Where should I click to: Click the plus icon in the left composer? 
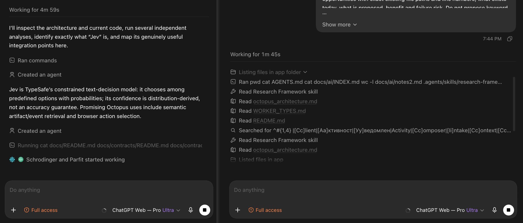pyautogui.click(x=13, y=210)
